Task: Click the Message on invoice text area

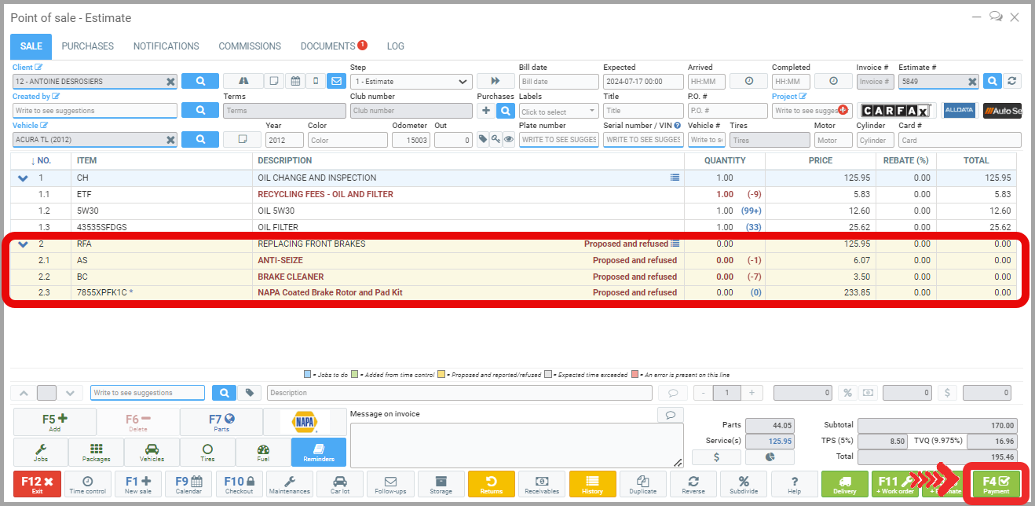Action: [x=514, y=445]
